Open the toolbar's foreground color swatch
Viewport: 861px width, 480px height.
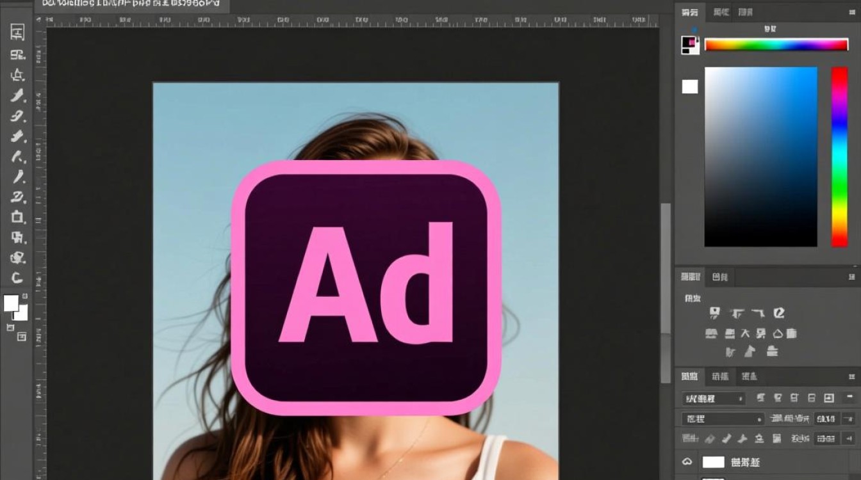(x=11, y=303)
